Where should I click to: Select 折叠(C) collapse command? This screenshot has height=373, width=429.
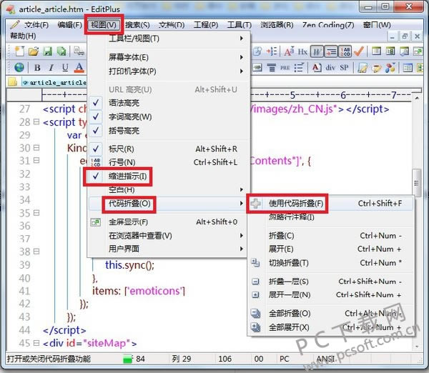coord(331,236)
